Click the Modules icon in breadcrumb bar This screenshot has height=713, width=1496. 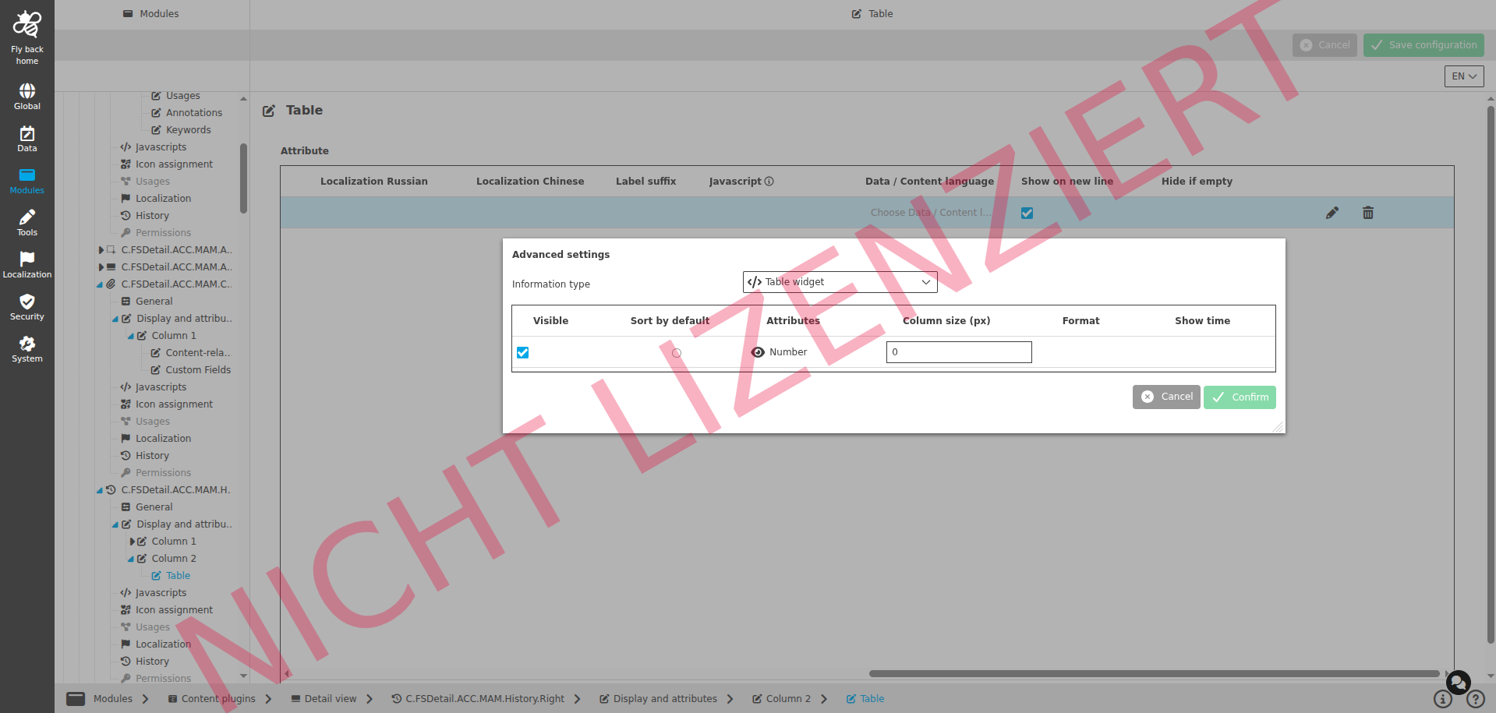click(x=76, y=699)
